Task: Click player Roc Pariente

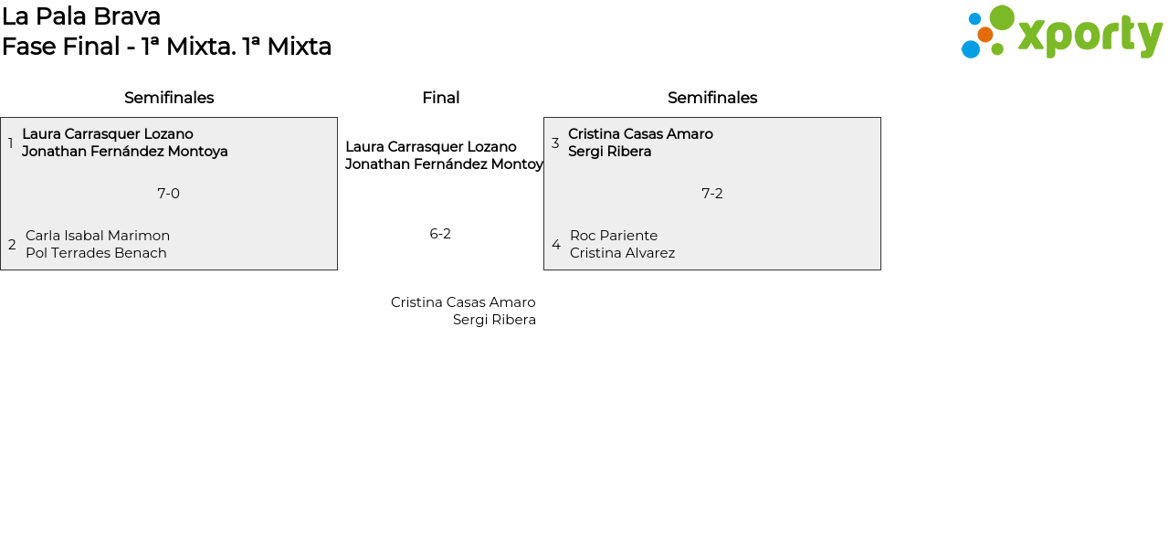Action: click(614, 236)
